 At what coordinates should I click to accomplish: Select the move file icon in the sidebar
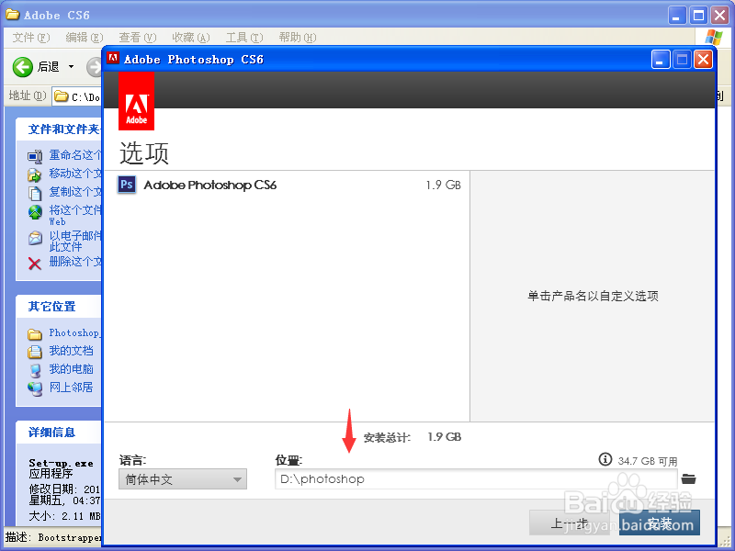tap(33, 174)
